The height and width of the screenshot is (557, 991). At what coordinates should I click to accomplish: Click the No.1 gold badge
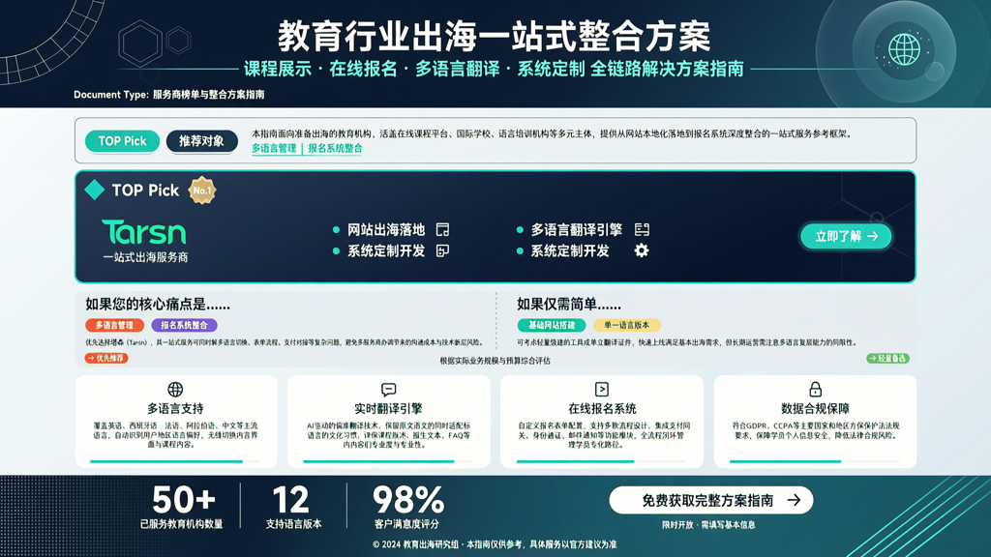pyautogui.click(x=202, y=191)
